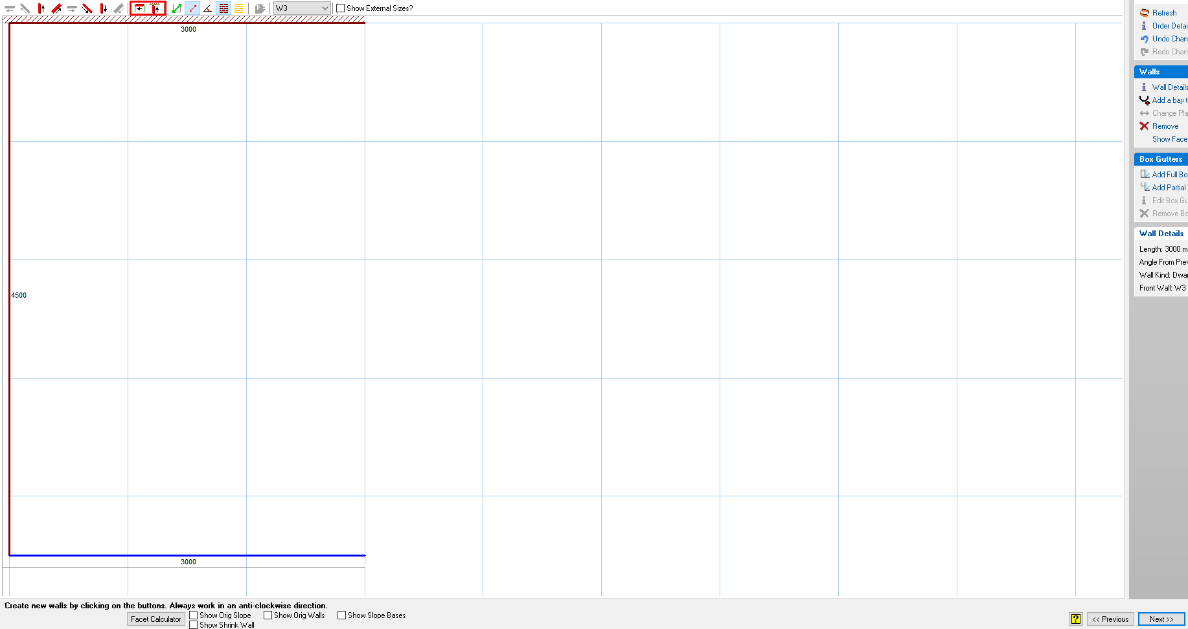The height and width of the screenshot is (629, 1188).
Task: Open the Facet Calculator
Action: (x=156, y=619)
